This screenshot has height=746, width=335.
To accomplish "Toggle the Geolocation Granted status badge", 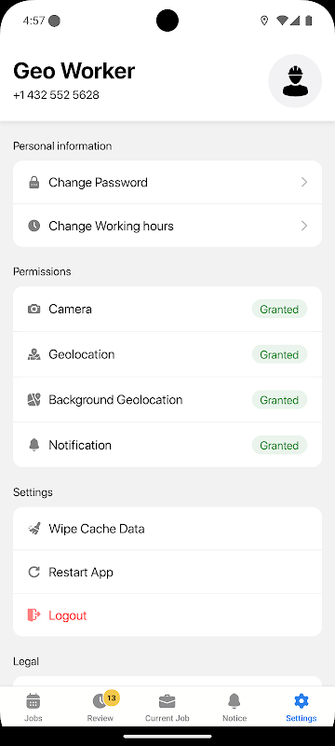I will pos(279,354).
